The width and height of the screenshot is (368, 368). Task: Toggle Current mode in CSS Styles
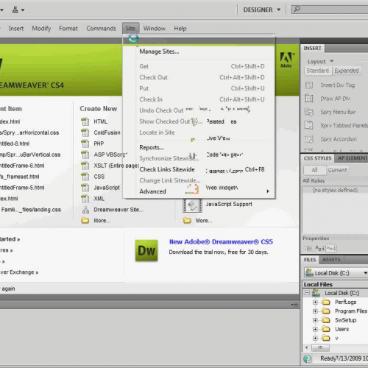pos(338,170)
